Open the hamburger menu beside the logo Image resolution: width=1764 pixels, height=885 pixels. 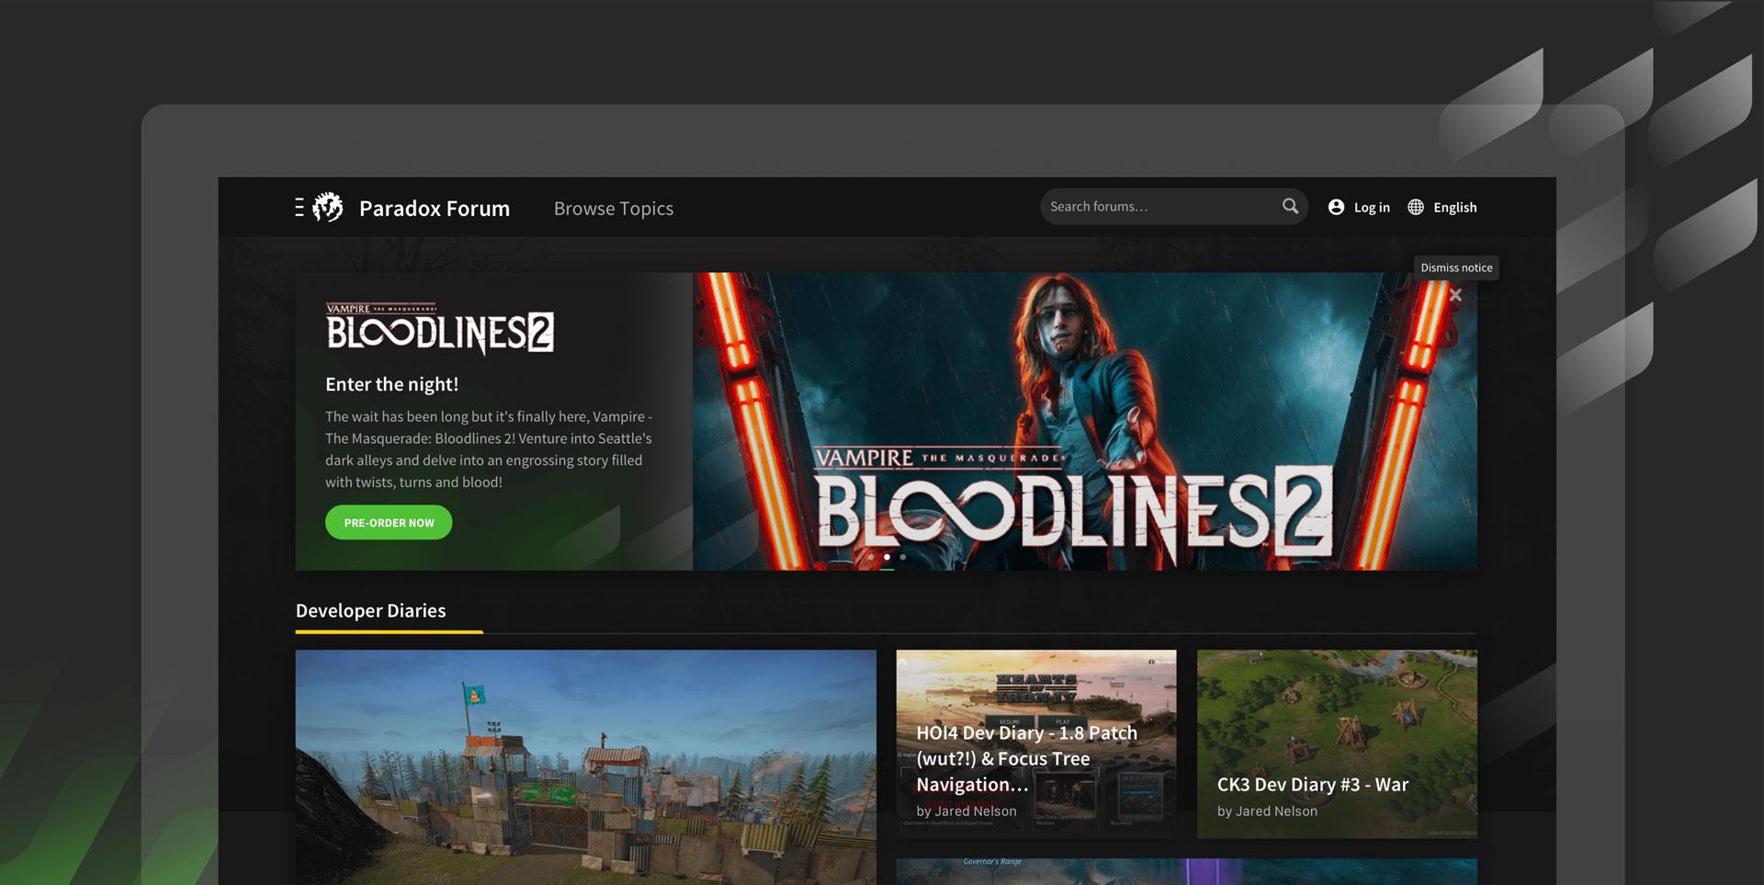[x=299, y=208]
